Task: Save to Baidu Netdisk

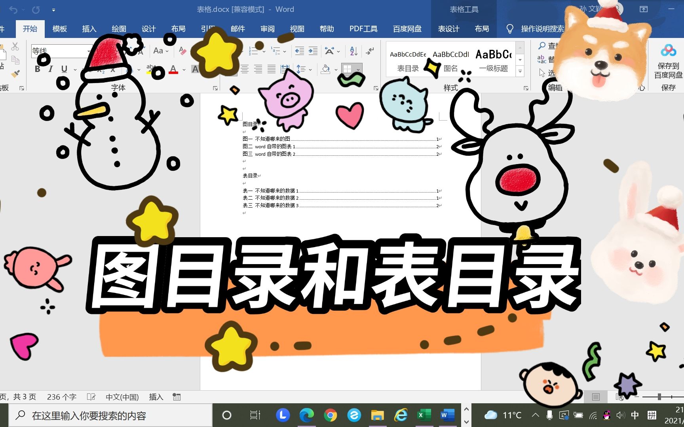Action: (x=668, y=60)
